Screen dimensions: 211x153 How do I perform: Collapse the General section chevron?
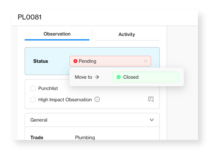pos(152,120)
